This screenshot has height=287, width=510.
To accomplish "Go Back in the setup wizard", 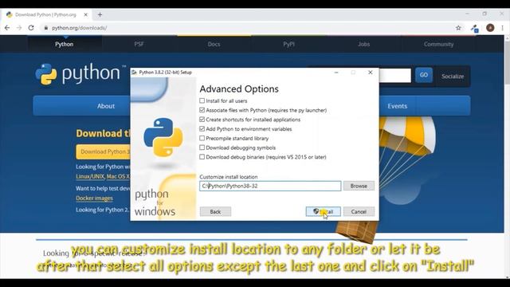I will (x=215, y=211).
